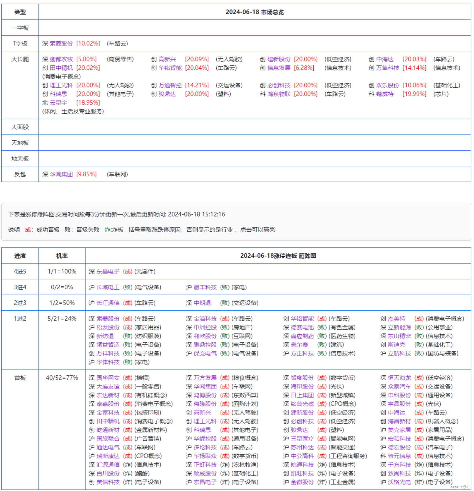Screen dimensions: 474x491
Task: Click the 领益智造 stock link
Action: point(108,345)
